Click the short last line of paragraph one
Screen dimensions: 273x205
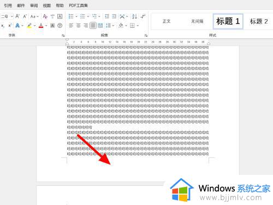click(x=80, y=127)
